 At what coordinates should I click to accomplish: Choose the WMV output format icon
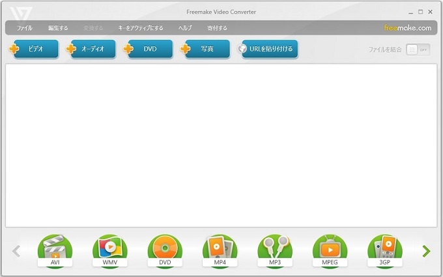pos(110,251)
